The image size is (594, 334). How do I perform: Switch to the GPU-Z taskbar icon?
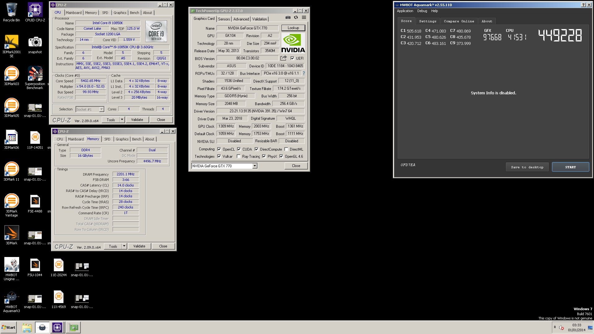[x=74, y=328]
